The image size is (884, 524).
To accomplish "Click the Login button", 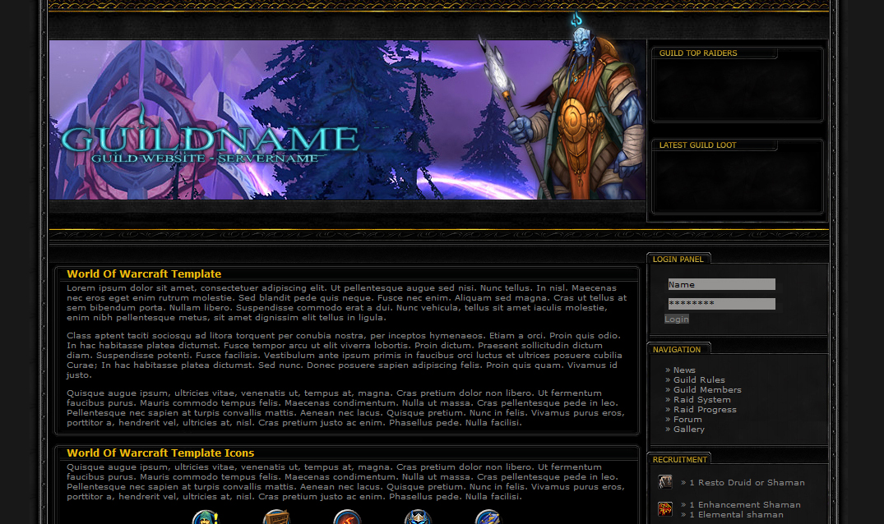I will point(677,319).
